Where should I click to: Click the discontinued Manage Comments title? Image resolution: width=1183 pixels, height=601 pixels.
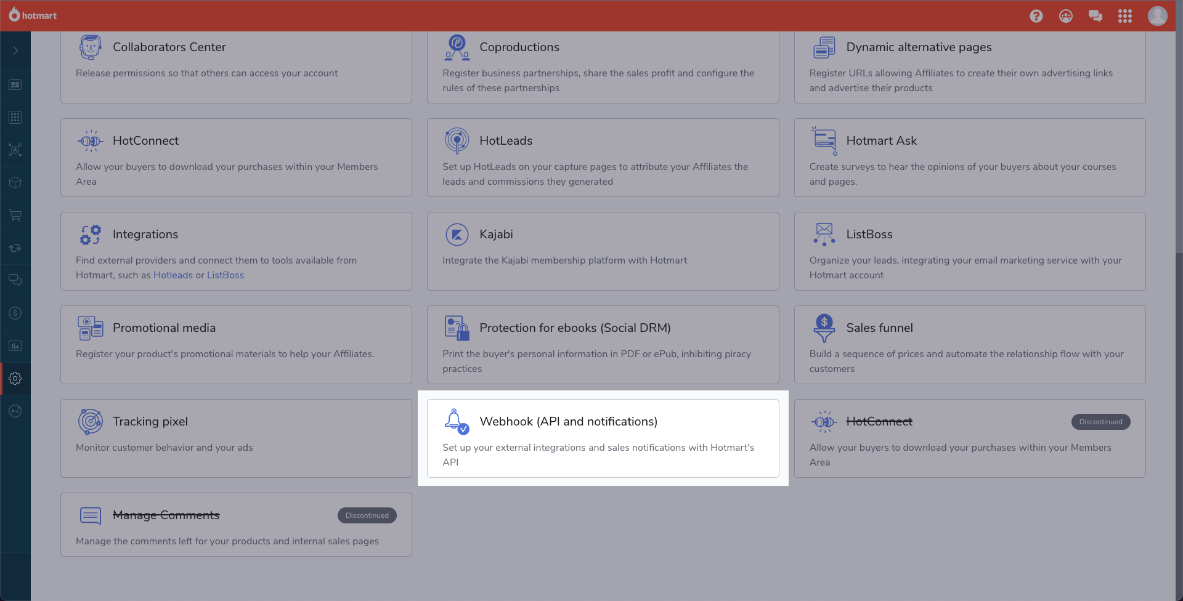pos(166,515)
